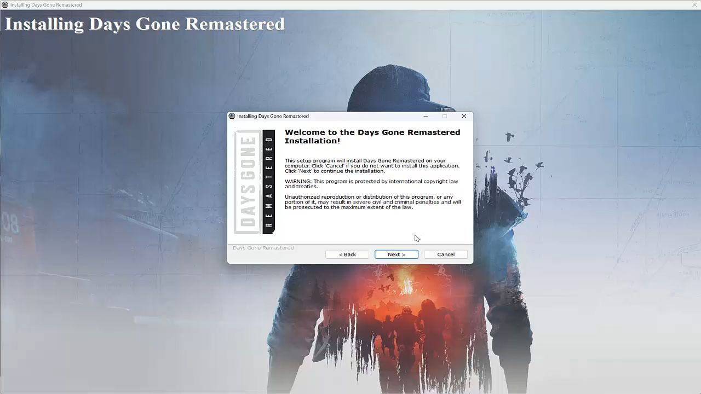Viewport: 701px width, 394px height.
Task: Click the 'Unauthorized reproduction or distribution' paragraph
Action: (372, 202)
